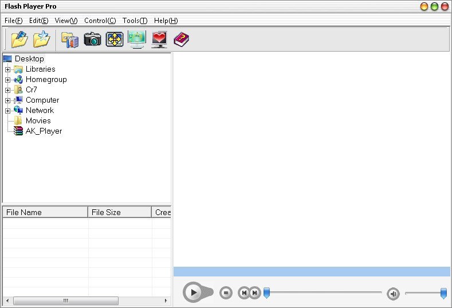Click the Computer icon in tree
The height and width of the screenshot is (308, 452).
18,100
